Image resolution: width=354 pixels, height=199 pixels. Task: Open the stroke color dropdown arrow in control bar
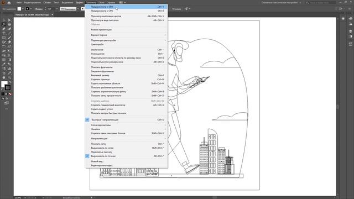coord(31,9)
